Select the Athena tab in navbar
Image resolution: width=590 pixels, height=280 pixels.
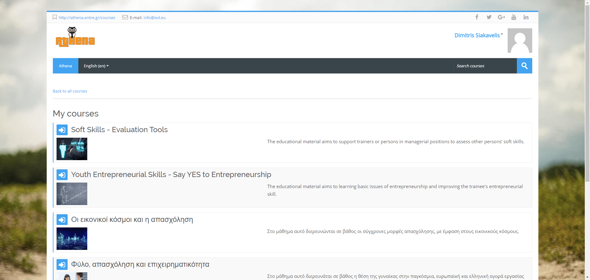coord(65,66)
